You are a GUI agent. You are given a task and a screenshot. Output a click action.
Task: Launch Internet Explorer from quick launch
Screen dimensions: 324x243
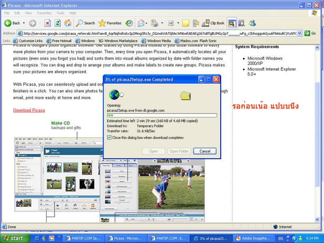pyautogui.click(x=37, y=238)
